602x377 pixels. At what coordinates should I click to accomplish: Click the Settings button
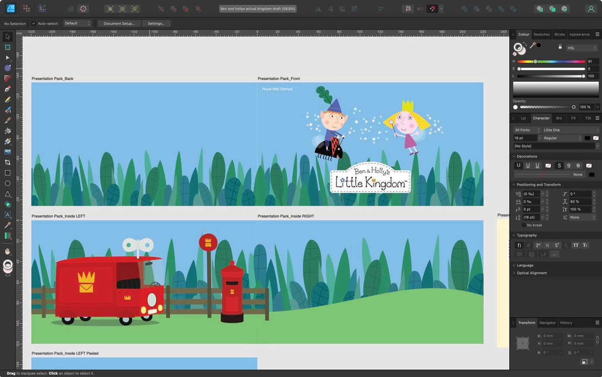click(156, 23)
